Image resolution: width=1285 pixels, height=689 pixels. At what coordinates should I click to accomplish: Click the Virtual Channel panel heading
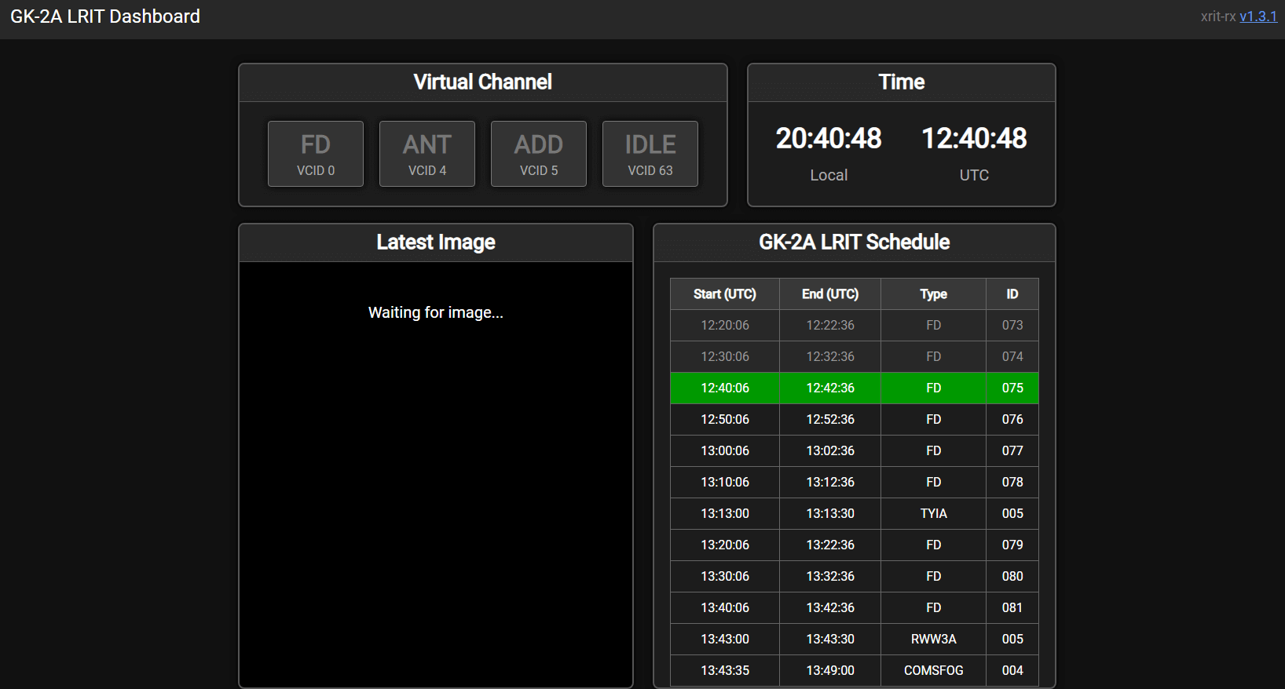[483, 82]
